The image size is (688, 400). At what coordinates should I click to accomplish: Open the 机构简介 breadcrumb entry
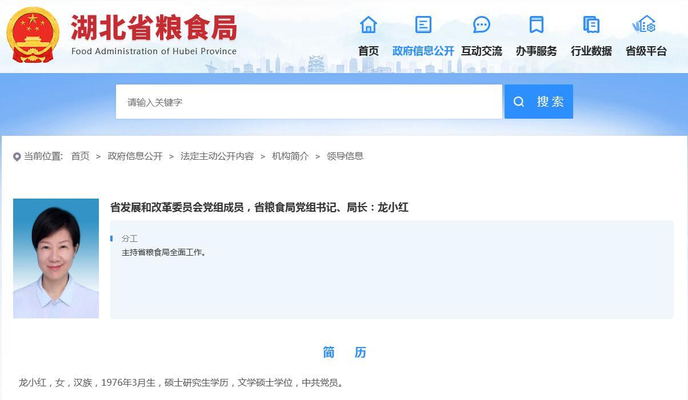click(289, 156)
